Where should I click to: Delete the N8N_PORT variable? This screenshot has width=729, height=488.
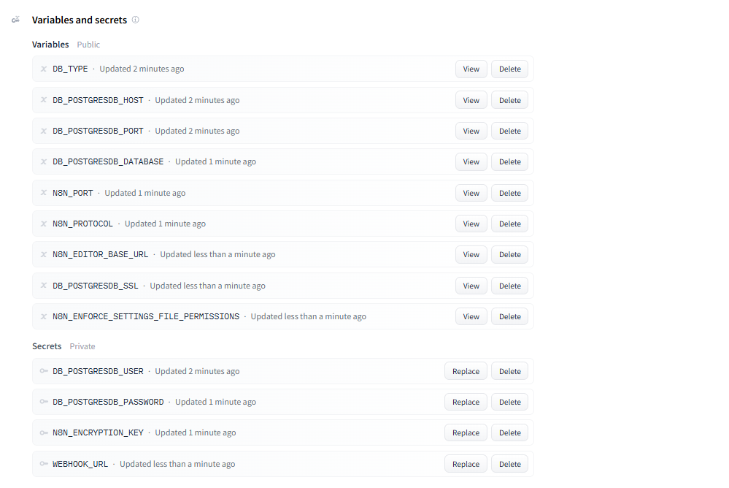point(509,193)
